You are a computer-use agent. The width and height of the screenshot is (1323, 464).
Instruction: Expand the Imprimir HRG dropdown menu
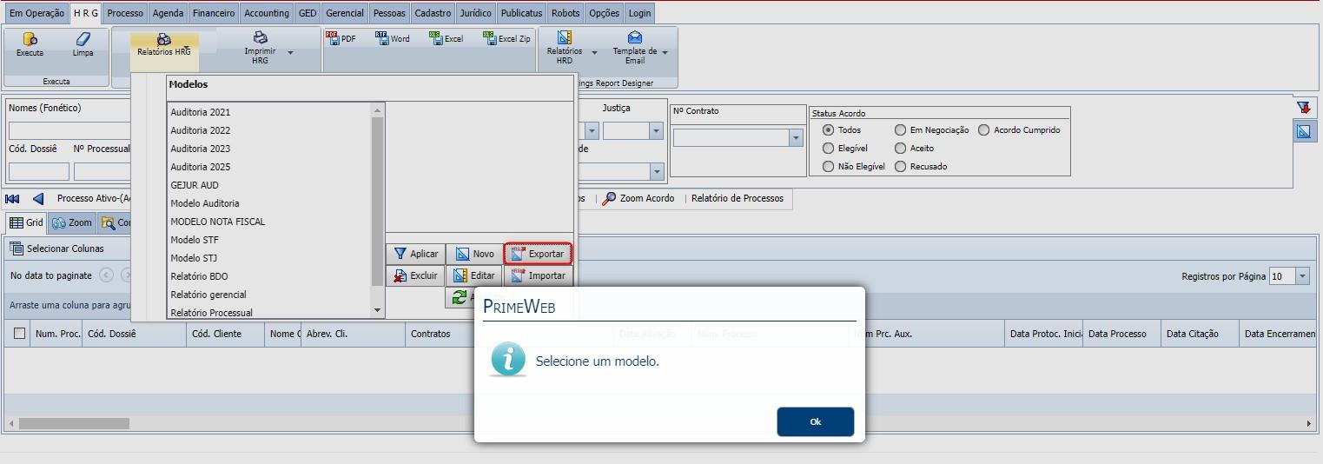coord(290,53)
